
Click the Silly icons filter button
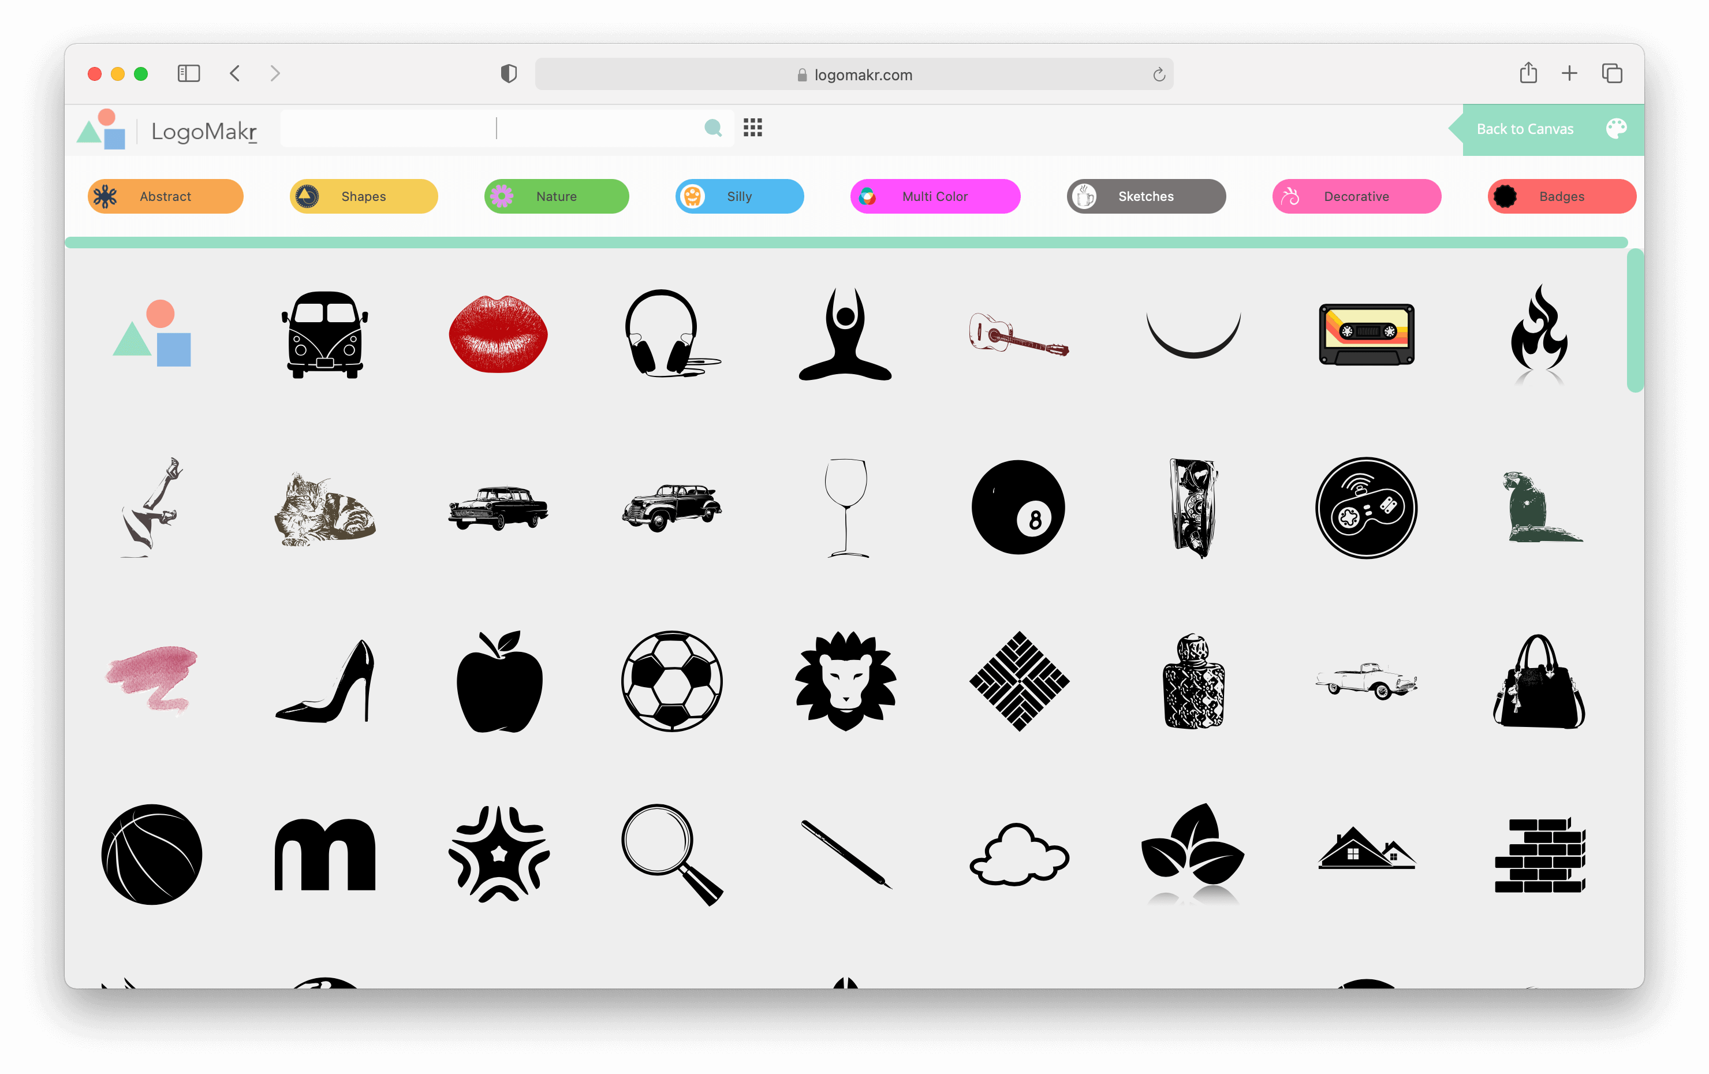741,196
